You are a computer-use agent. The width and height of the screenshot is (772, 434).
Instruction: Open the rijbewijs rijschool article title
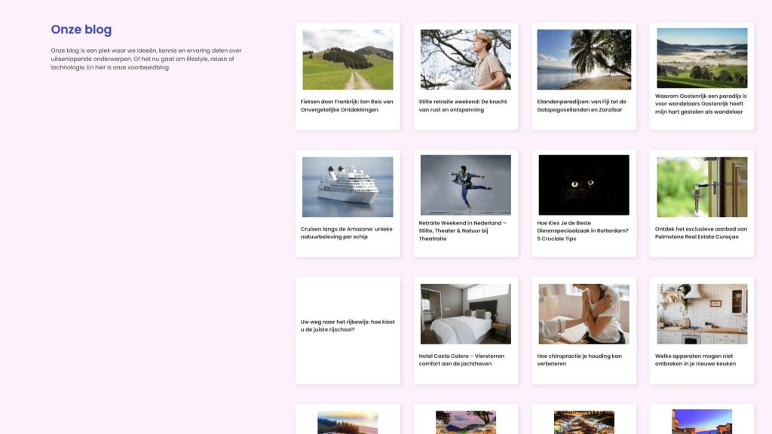(x=348, y=325)
